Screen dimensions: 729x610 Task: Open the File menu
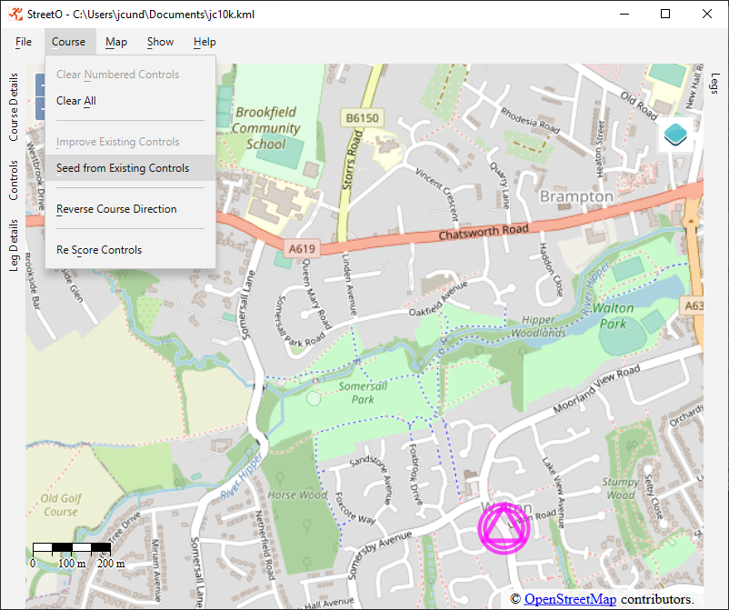point(24,42)
